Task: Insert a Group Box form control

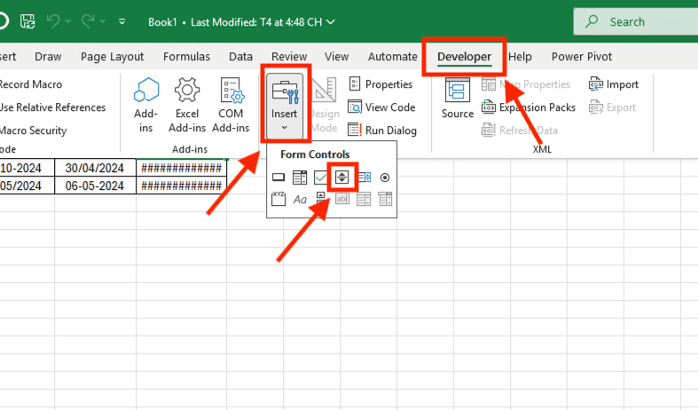Action: click(x=278, y=199)
